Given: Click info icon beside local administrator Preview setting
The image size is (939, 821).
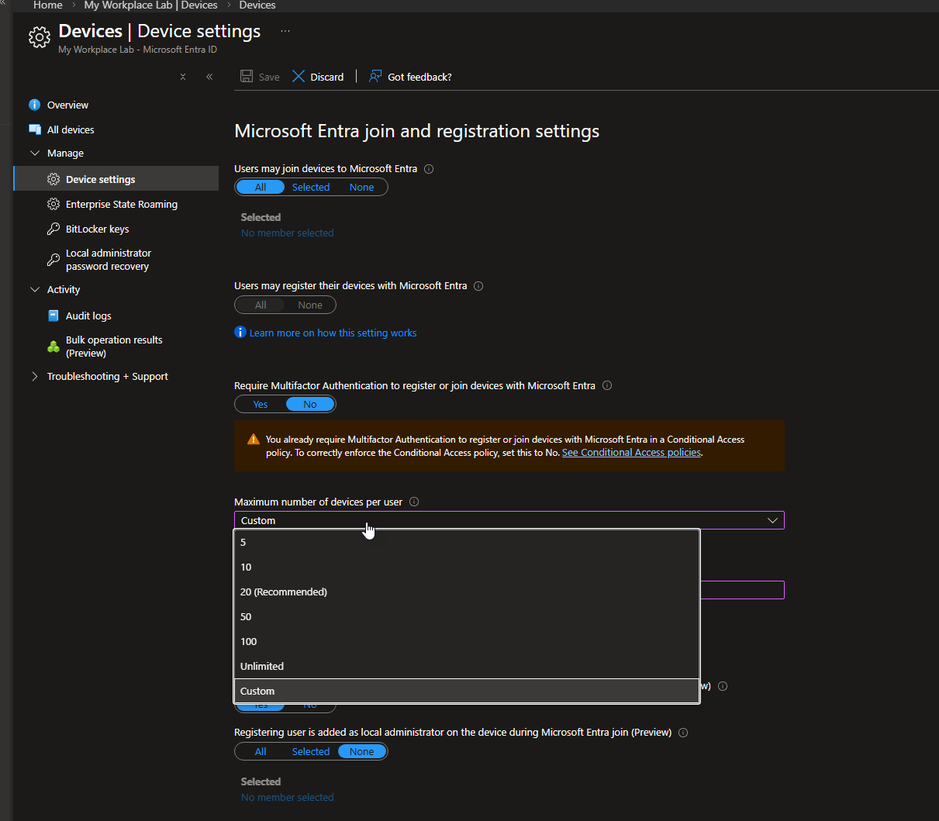Looking at the screenshot, I should (683, 733).
